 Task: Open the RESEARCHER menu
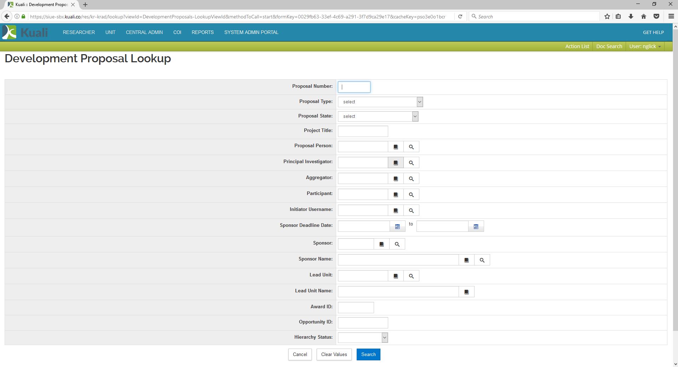pyautogui.click(x=79, y=32)
